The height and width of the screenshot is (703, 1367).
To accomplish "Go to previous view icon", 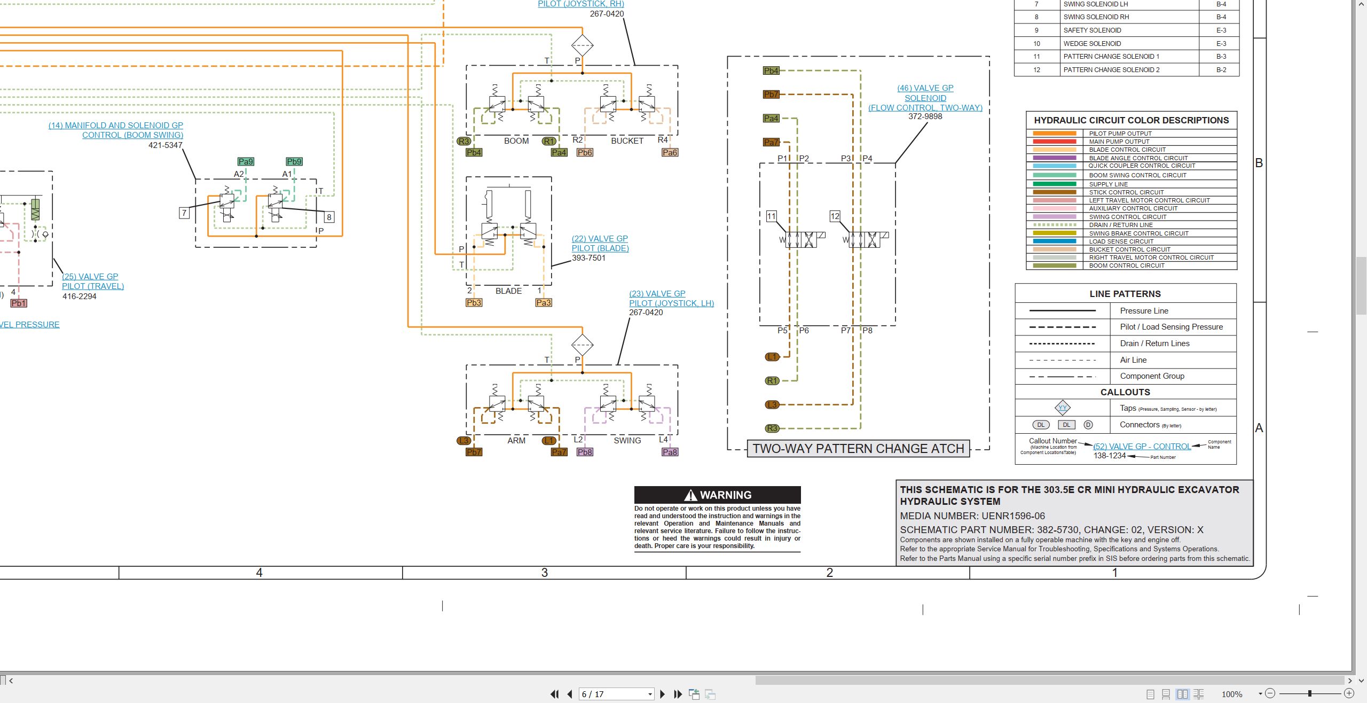I will pos(694,694).
